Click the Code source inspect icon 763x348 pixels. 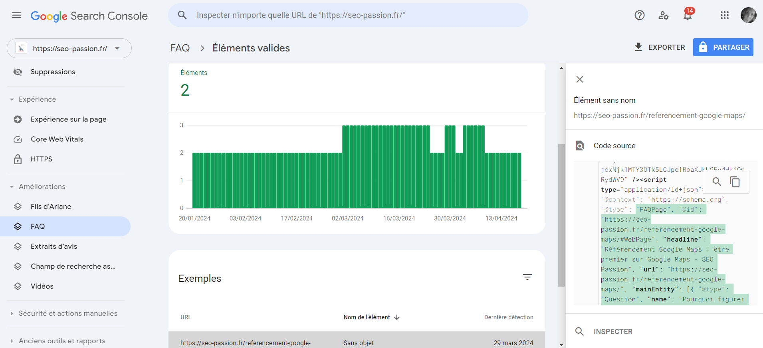coord(580,145)
